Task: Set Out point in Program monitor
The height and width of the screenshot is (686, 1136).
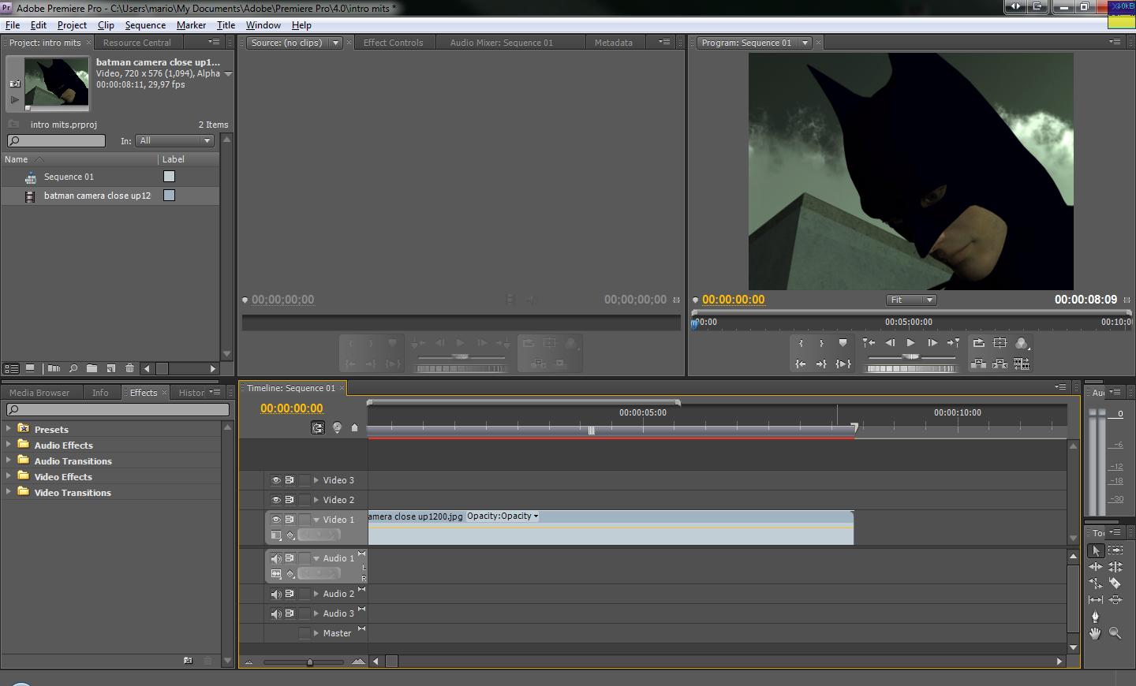Action: [x=821, y=343]
